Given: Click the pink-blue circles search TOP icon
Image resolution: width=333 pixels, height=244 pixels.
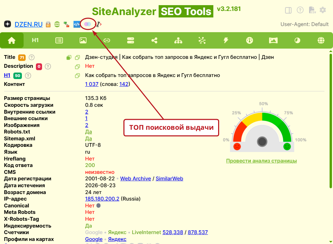Looking at the screenshot, I should pos(88,24).
